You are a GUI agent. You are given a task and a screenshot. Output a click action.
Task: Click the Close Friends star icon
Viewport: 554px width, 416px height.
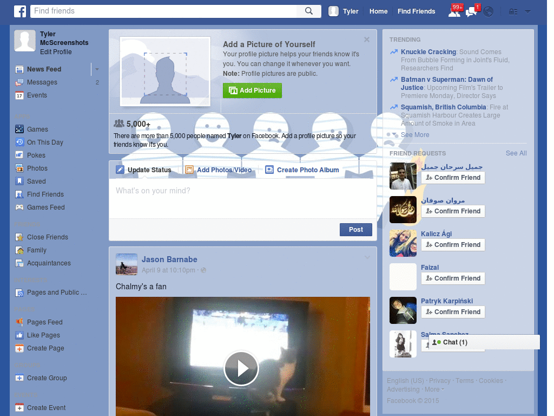click(x=19, y=237)
